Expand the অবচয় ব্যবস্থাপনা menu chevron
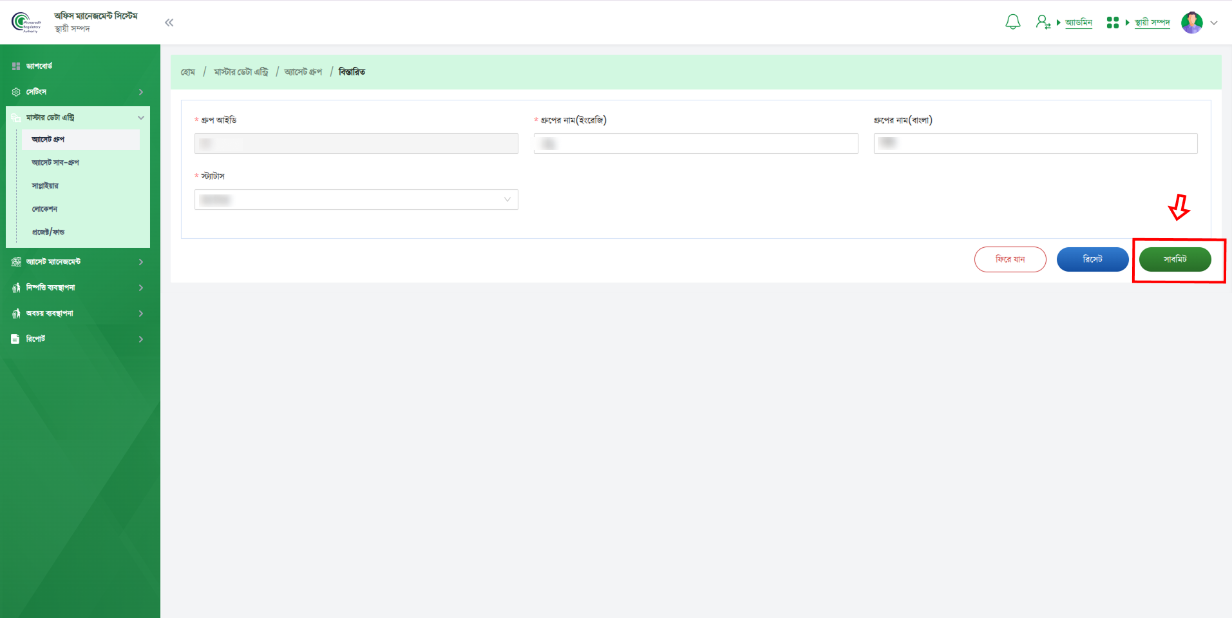Image resolution: width=1232 pixels, height=618 pixels. (140, 314)
